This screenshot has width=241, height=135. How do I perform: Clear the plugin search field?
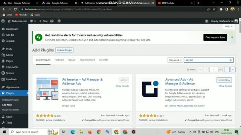click(x=230, y=60)
